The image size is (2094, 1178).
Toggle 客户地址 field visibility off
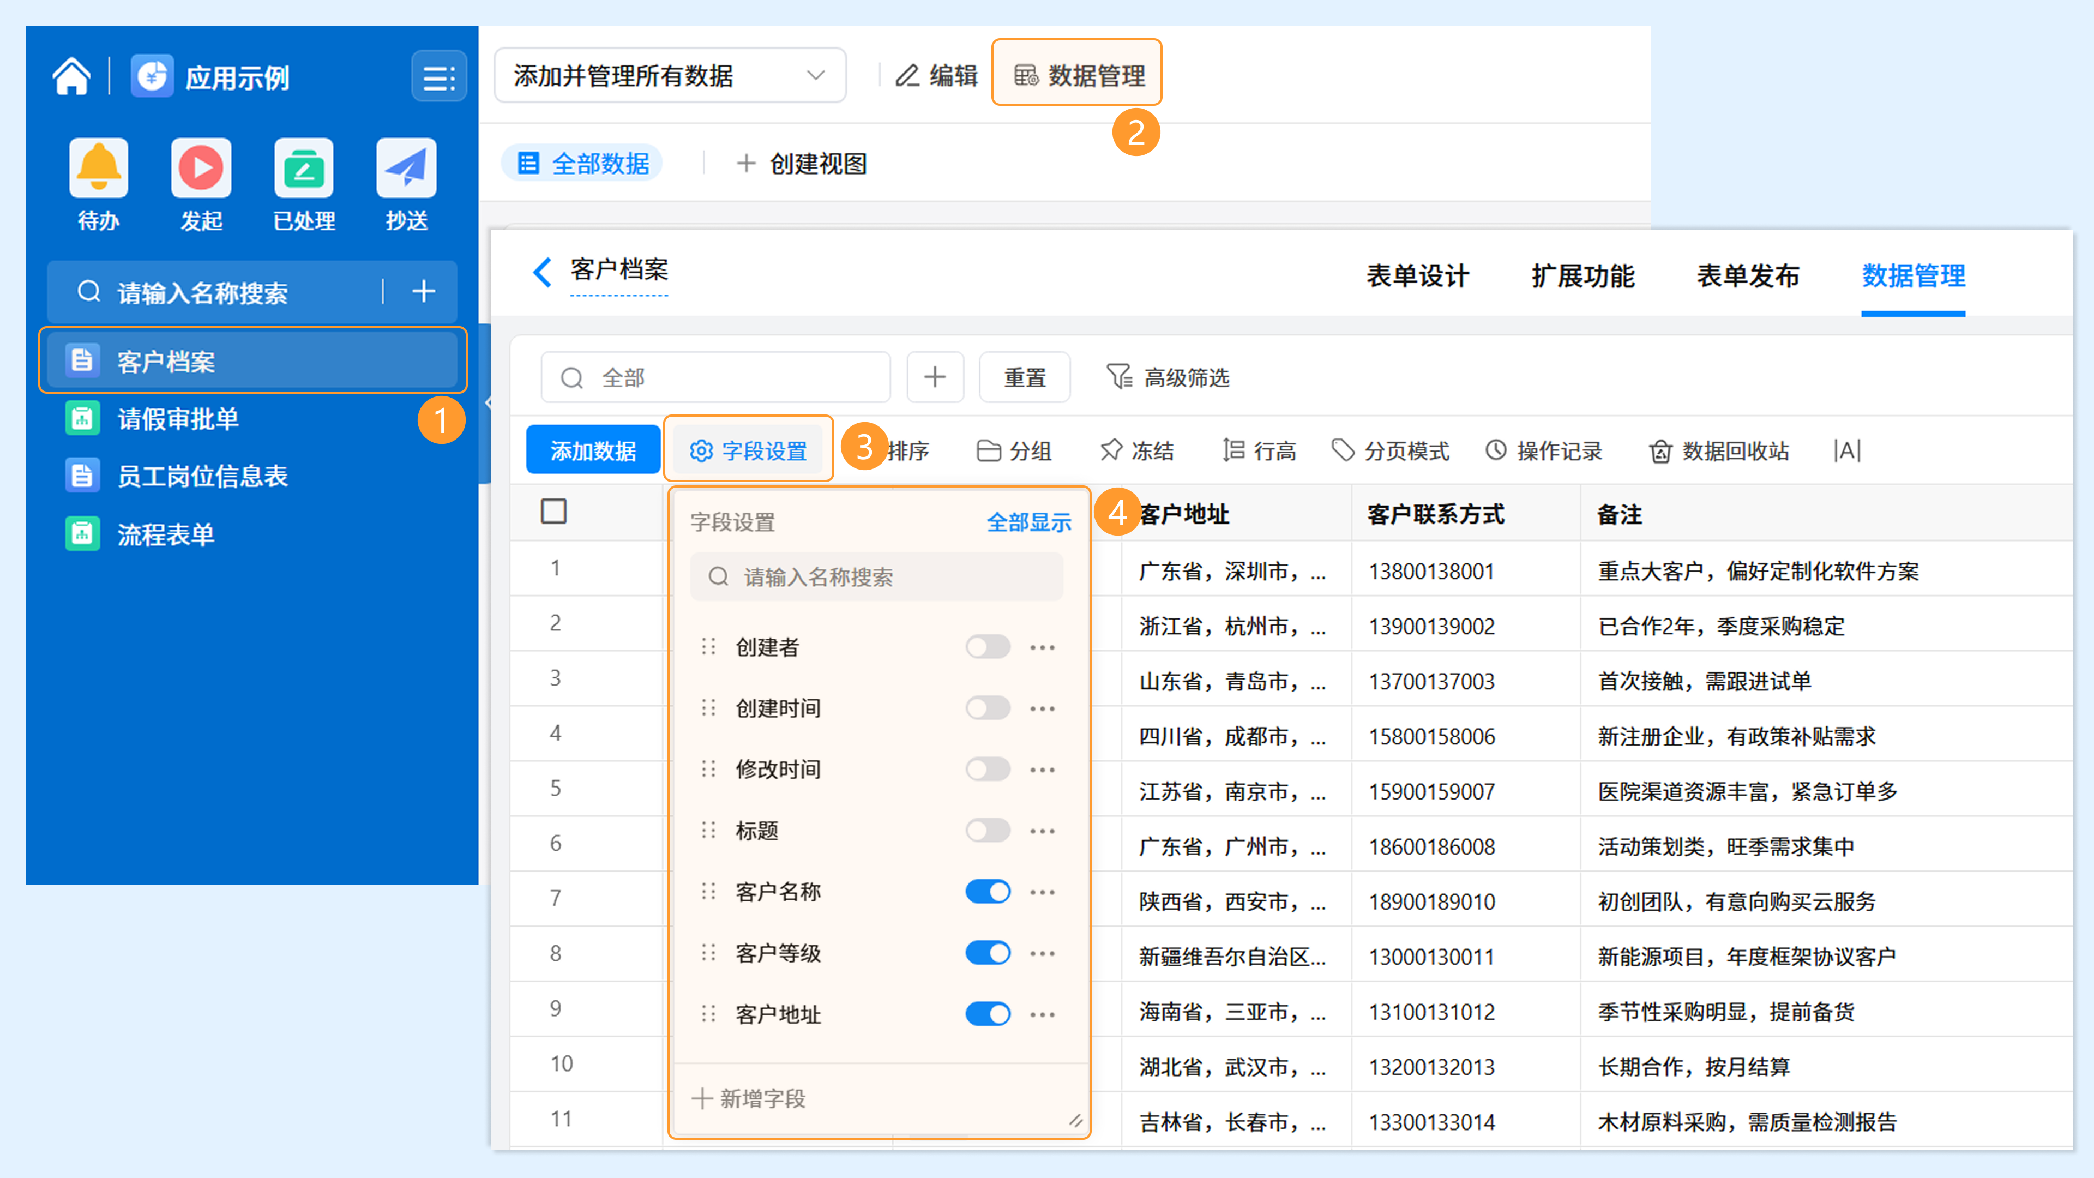click(988, 1014)
